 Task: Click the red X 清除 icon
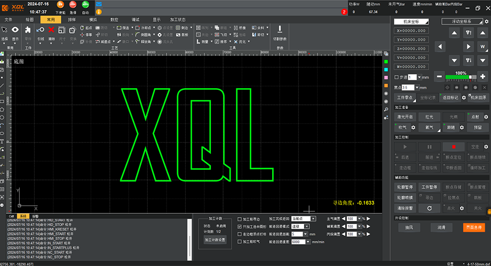point(52,31)
